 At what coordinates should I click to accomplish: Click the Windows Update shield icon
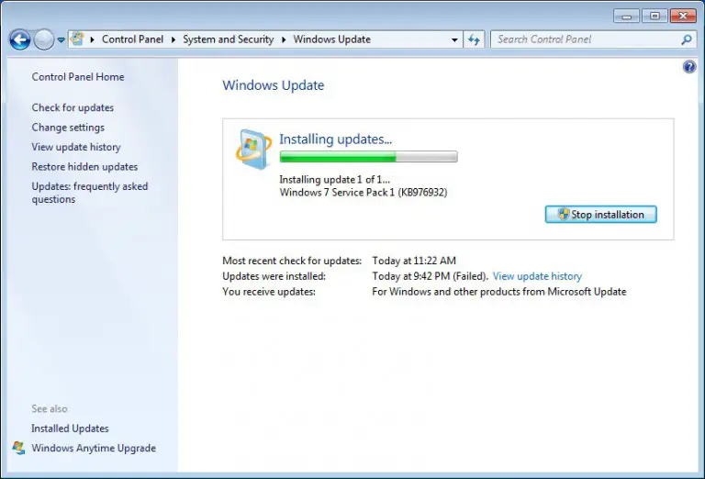click(x=253, y=150)
